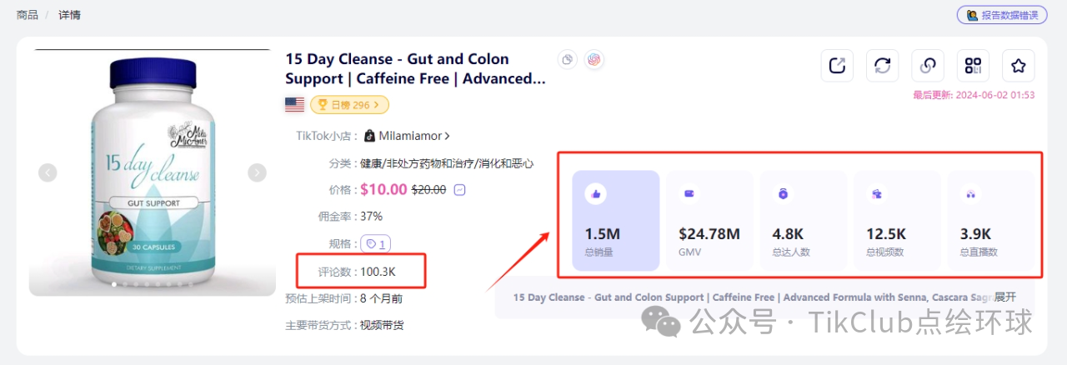Switch to 总达人数 4.8K stat card
This screenshot has height=365, width=1067.
click(x=803, y=221)
